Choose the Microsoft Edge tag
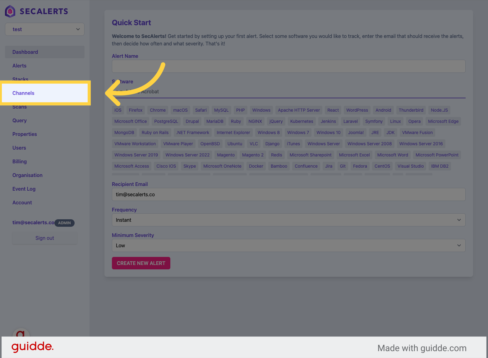This screenshot has width=488, height=358. coord(443,121)
